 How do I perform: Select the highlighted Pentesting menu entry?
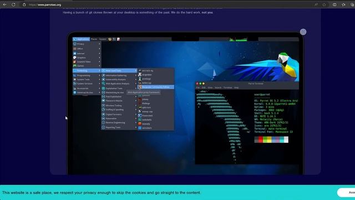pos(87,71)
